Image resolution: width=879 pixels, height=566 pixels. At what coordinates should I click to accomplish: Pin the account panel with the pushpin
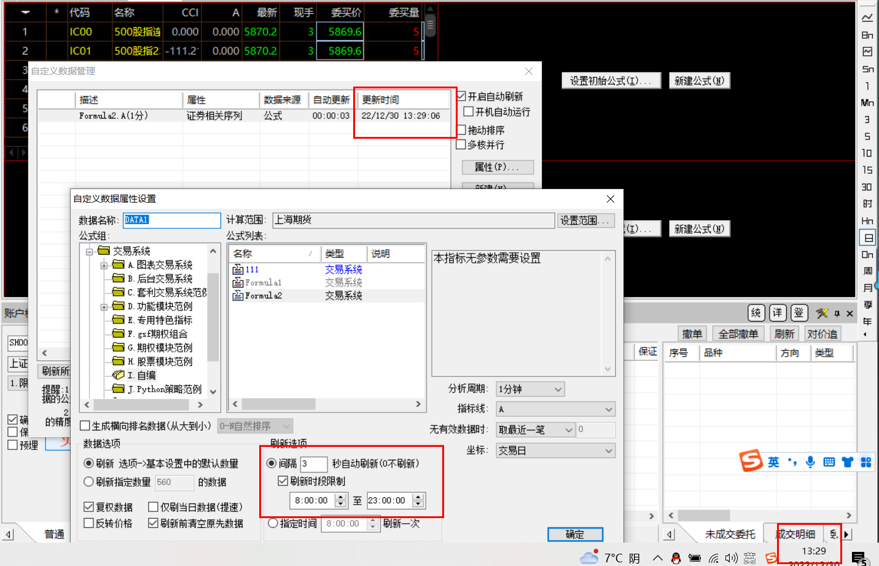(837, 314)
